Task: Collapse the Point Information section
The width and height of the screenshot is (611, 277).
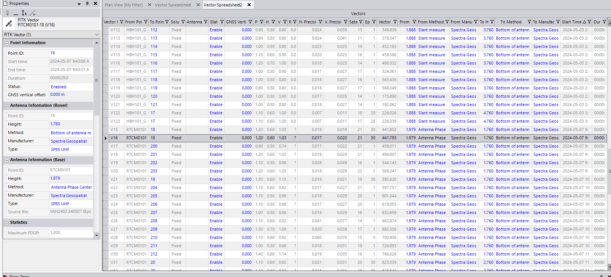Action: click(6, 43)
